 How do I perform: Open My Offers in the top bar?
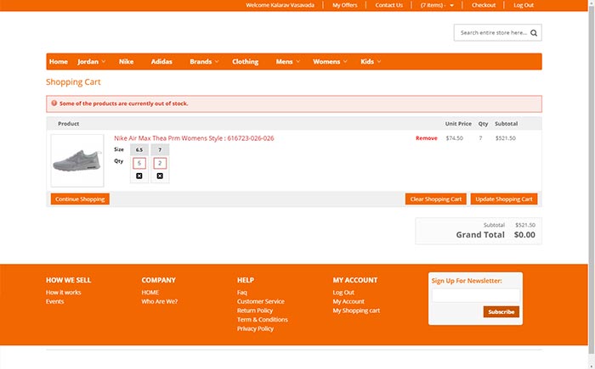(x=344, y=5)
